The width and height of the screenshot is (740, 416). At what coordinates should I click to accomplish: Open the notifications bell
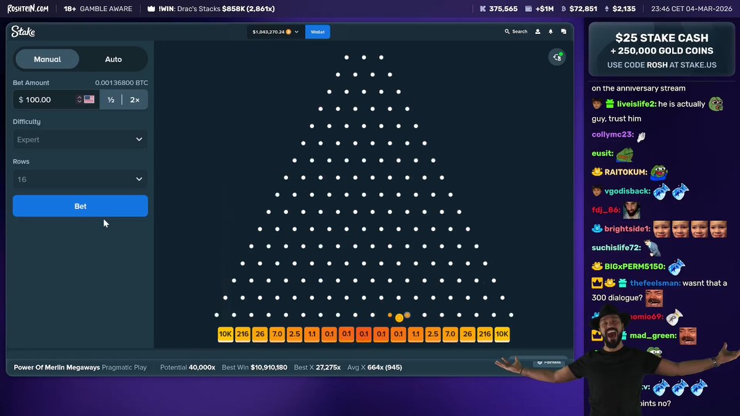click(x=551, y=31)
